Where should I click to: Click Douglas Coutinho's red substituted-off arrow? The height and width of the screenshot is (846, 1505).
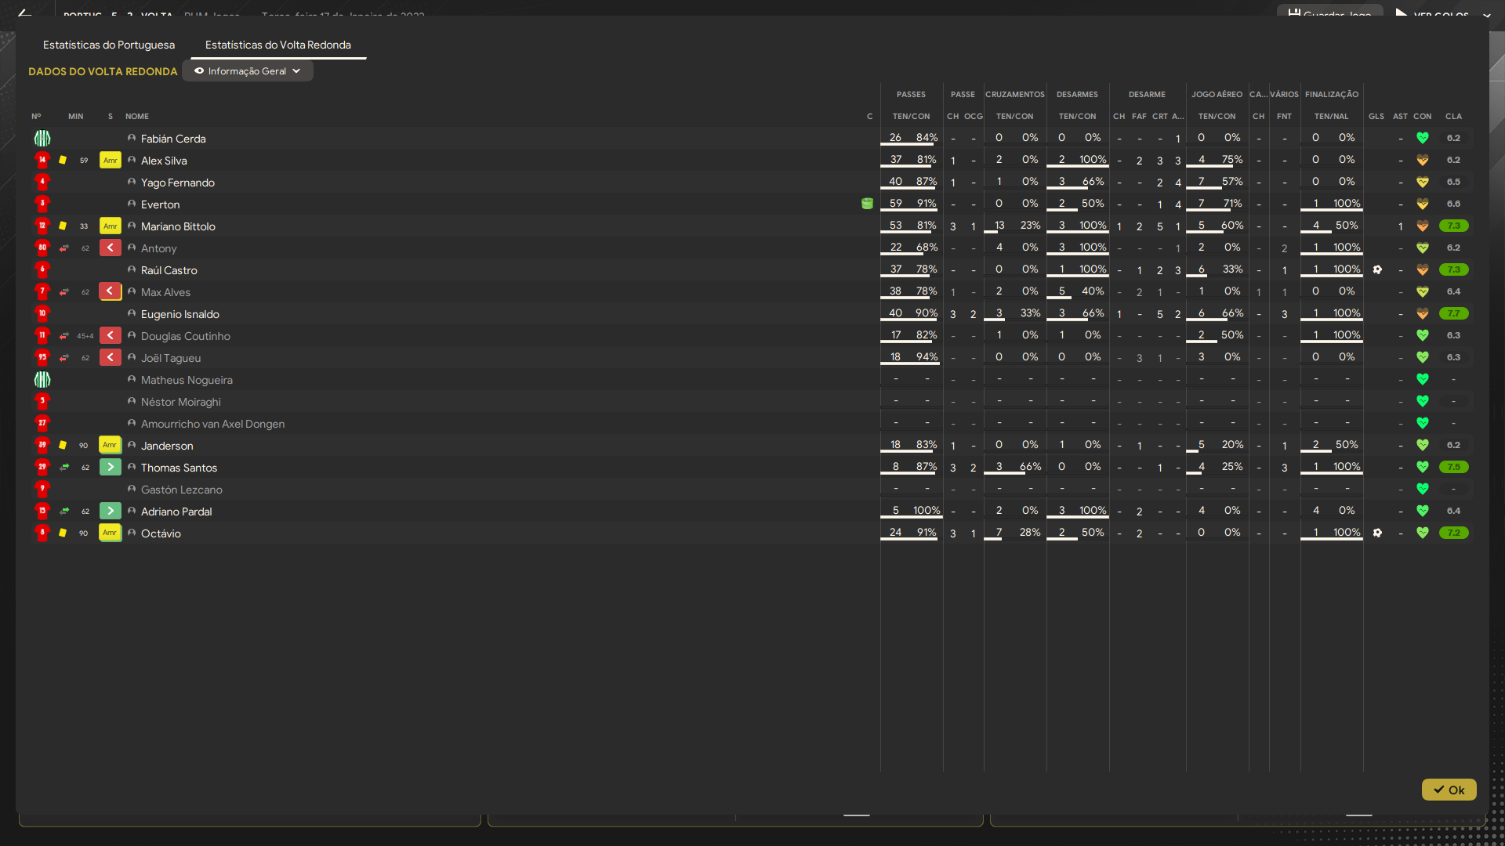pos(111,336)
